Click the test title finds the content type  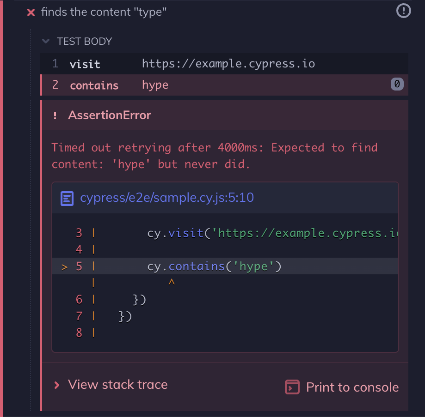pyautogui.click(x=104, y=12)
